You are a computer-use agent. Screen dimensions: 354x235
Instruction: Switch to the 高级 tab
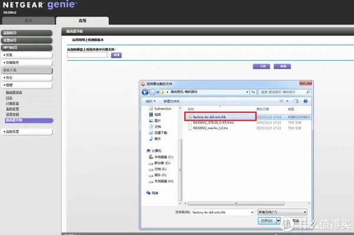click(82, 21)
